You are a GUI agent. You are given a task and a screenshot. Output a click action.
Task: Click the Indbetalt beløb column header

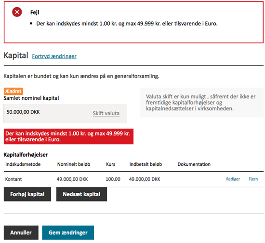click(146, 164)
